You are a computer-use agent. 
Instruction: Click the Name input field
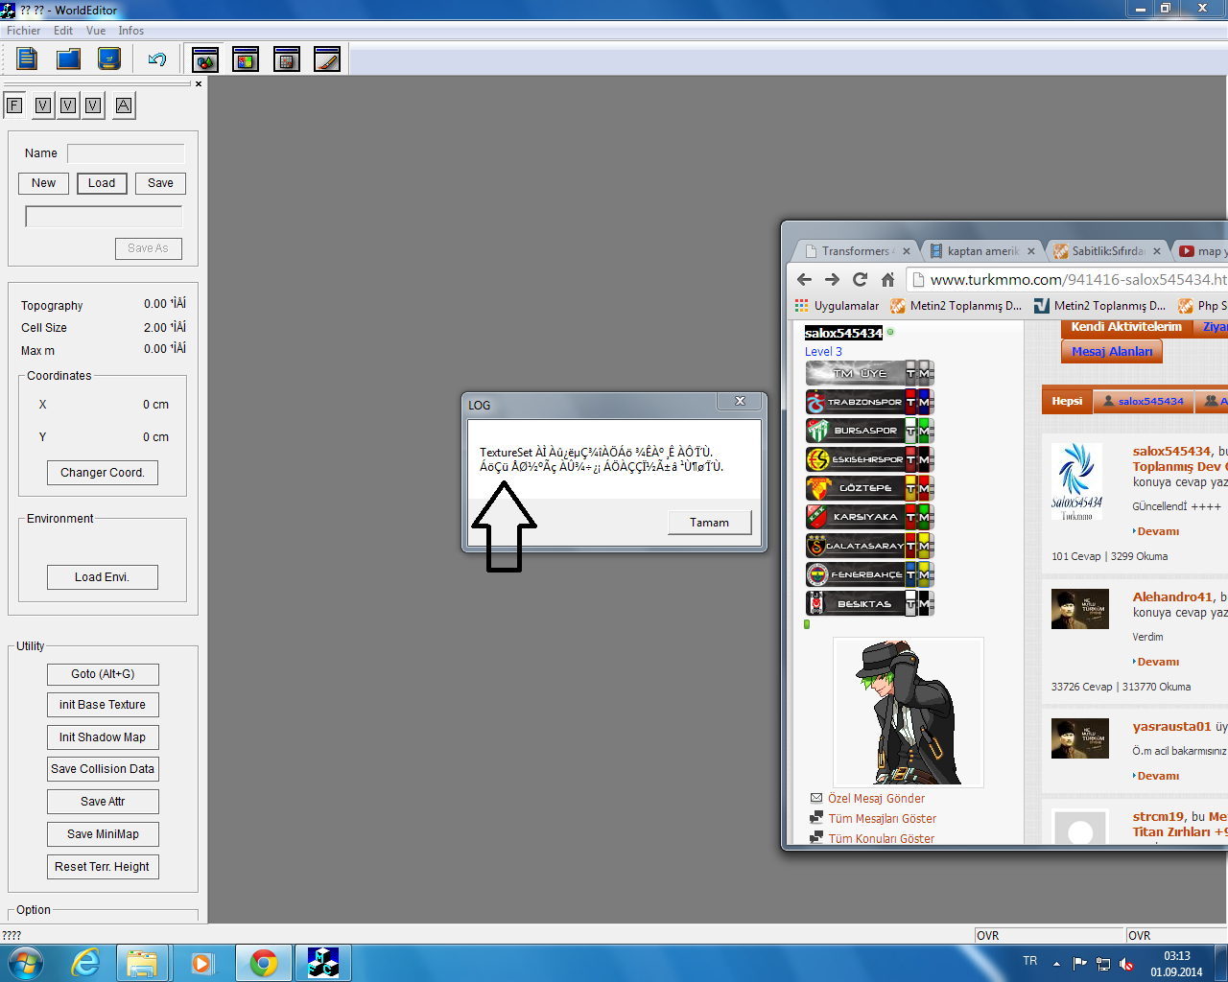(126, 153)
